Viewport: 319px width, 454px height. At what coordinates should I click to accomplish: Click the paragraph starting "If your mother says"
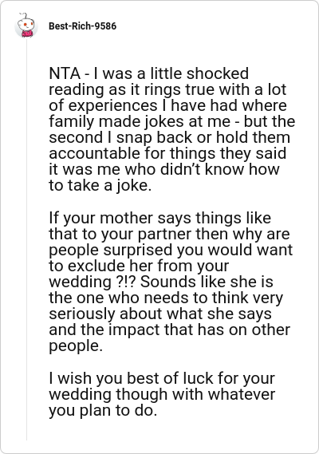(x=171, y=282)
